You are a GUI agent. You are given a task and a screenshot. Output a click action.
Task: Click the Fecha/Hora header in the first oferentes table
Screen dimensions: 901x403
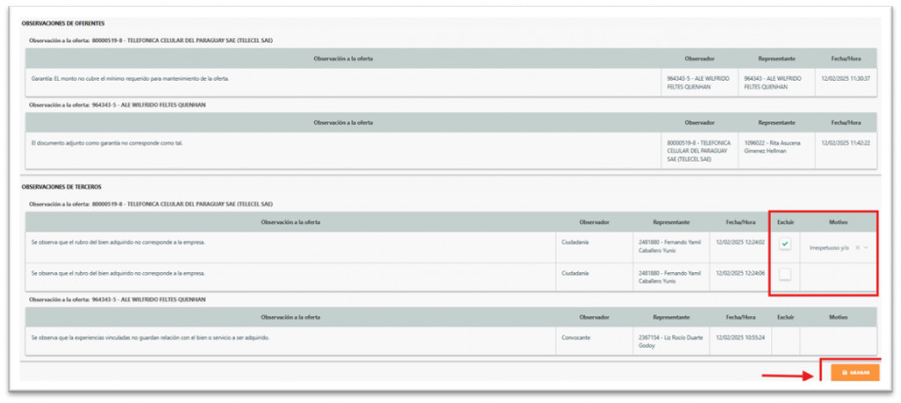[845, 58]
